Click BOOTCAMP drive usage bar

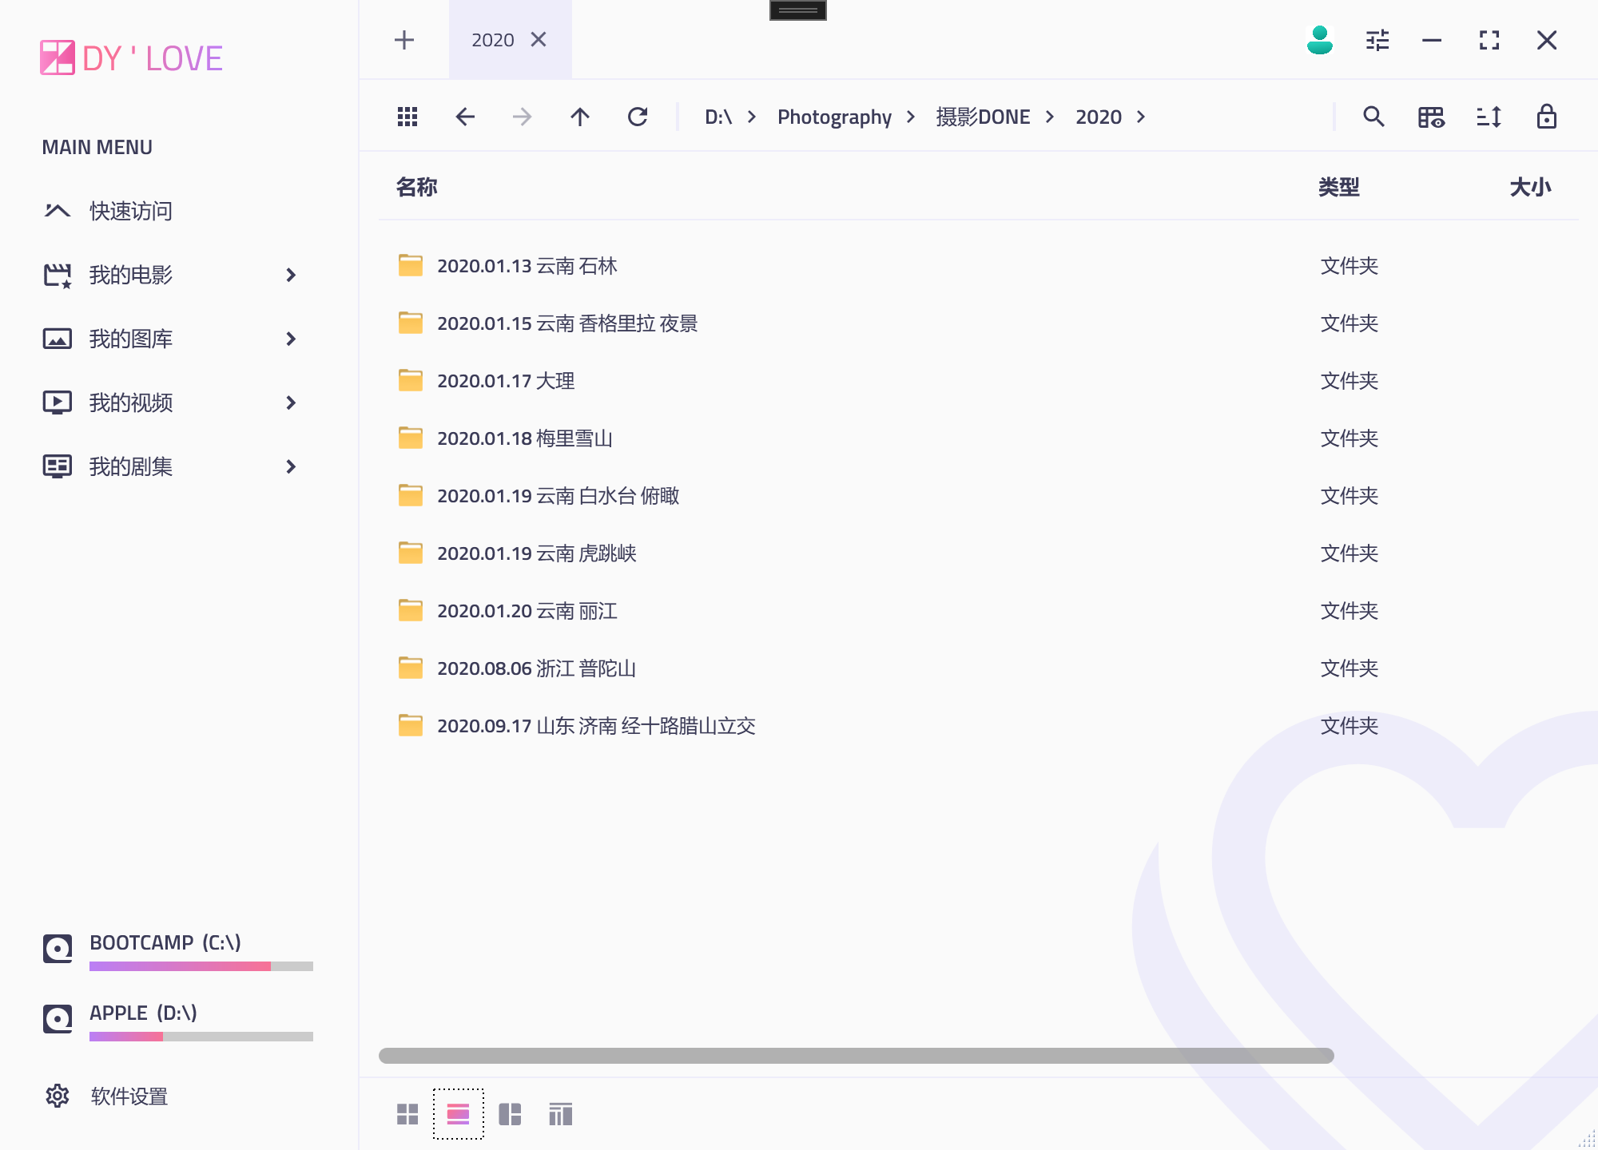pos(201,966)
